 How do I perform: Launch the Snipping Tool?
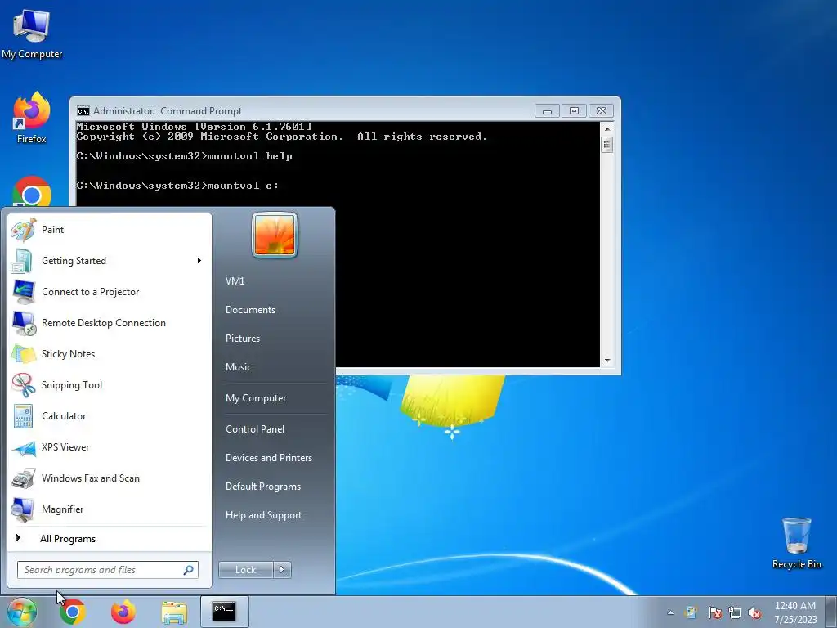pos(110,385)
